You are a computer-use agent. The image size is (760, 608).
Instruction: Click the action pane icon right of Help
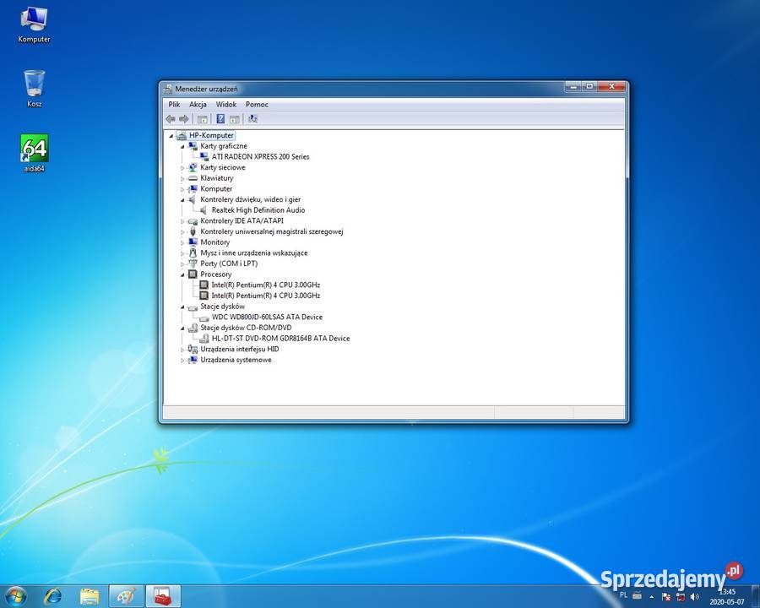(x=235, y=119)
